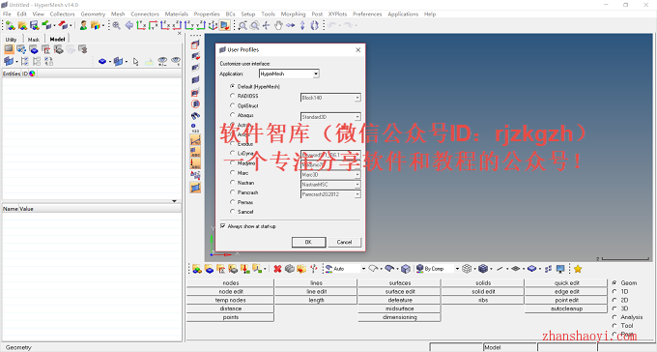
Task: Close the User Profiles dialog
Action: point(357,50)
